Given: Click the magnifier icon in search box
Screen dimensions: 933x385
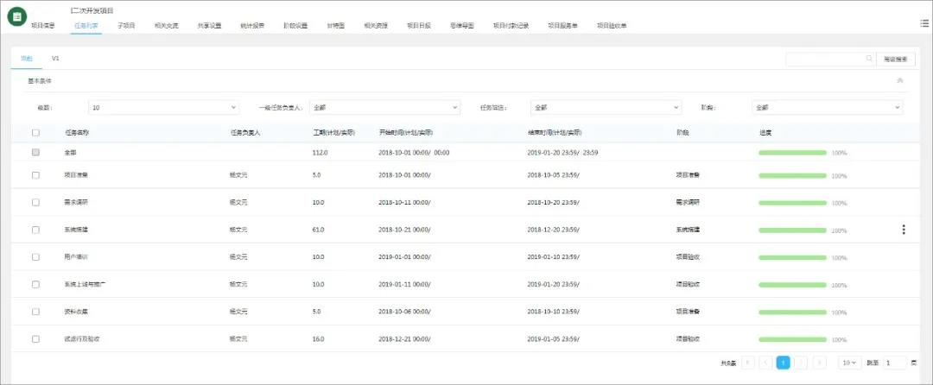Looking at the screenshot, I should (x=869, y=58).
